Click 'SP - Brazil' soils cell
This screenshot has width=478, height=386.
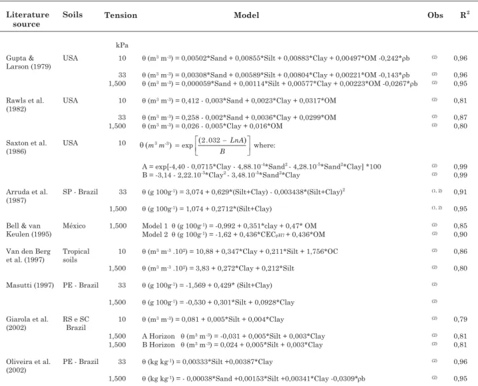[80, 192]
